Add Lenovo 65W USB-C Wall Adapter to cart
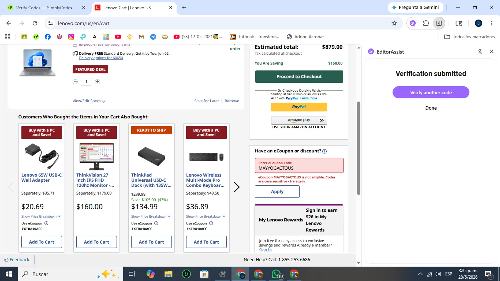 point(42,242)
